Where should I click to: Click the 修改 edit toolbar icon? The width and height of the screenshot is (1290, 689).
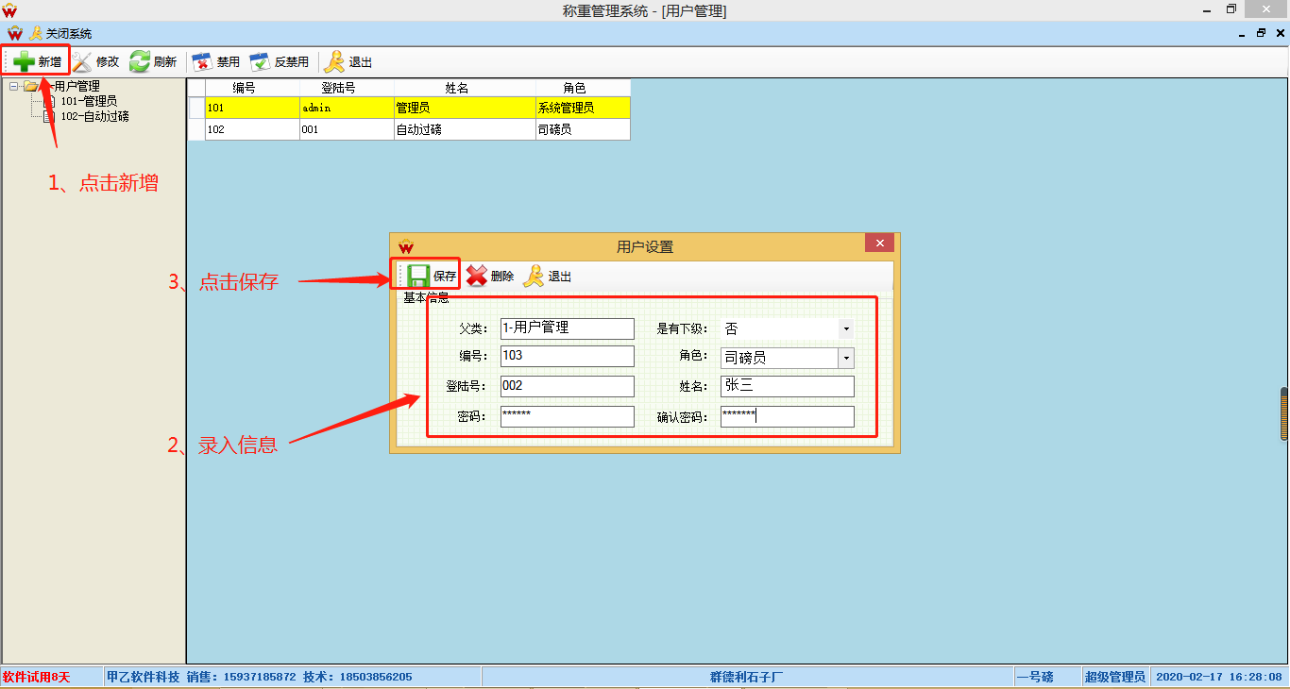83,62
